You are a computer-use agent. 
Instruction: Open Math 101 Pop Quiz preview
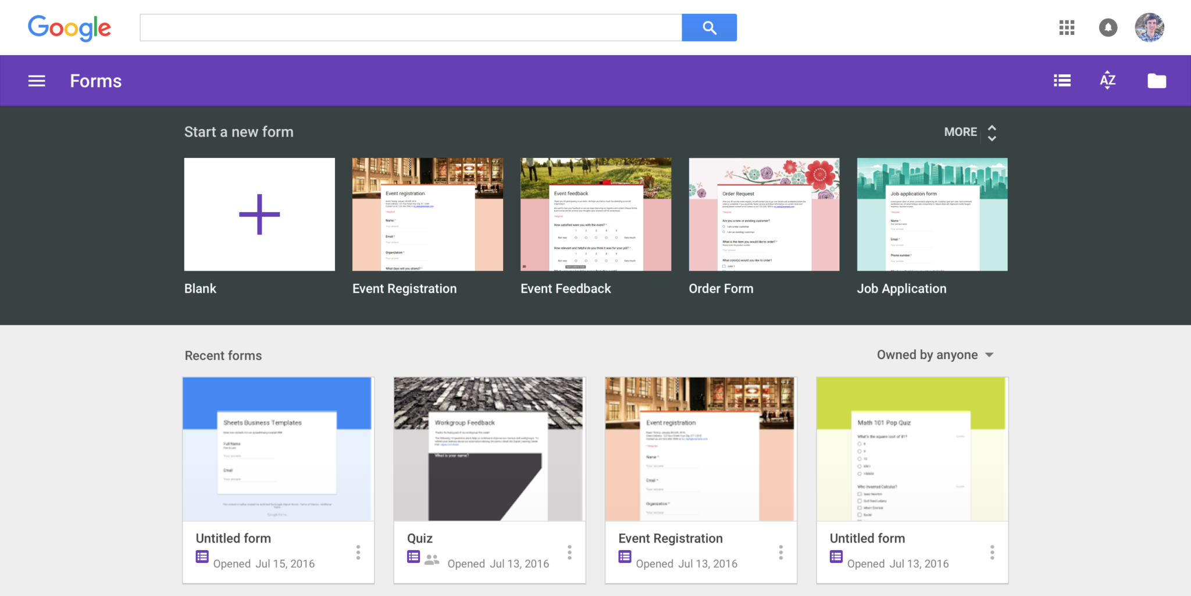(911, 449)
